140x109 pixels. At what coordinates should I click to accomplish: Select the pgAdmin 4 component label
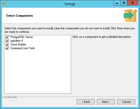(17, 41)
